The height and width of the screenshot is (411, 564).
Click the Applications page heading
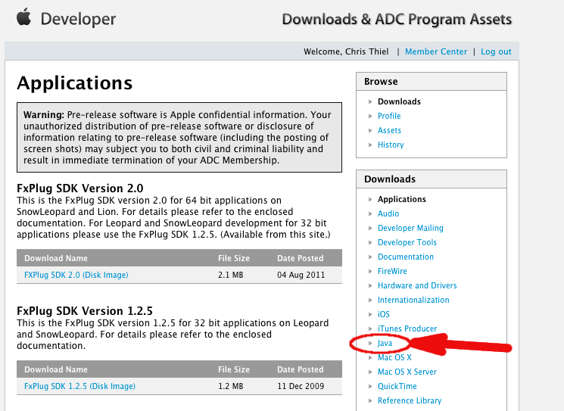pyautogui.click(x=74, y=83)
